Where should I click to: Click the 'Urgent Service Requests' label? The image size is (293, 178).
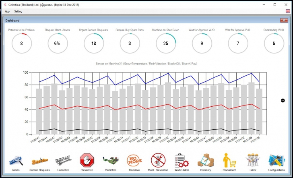click(93, 30)
